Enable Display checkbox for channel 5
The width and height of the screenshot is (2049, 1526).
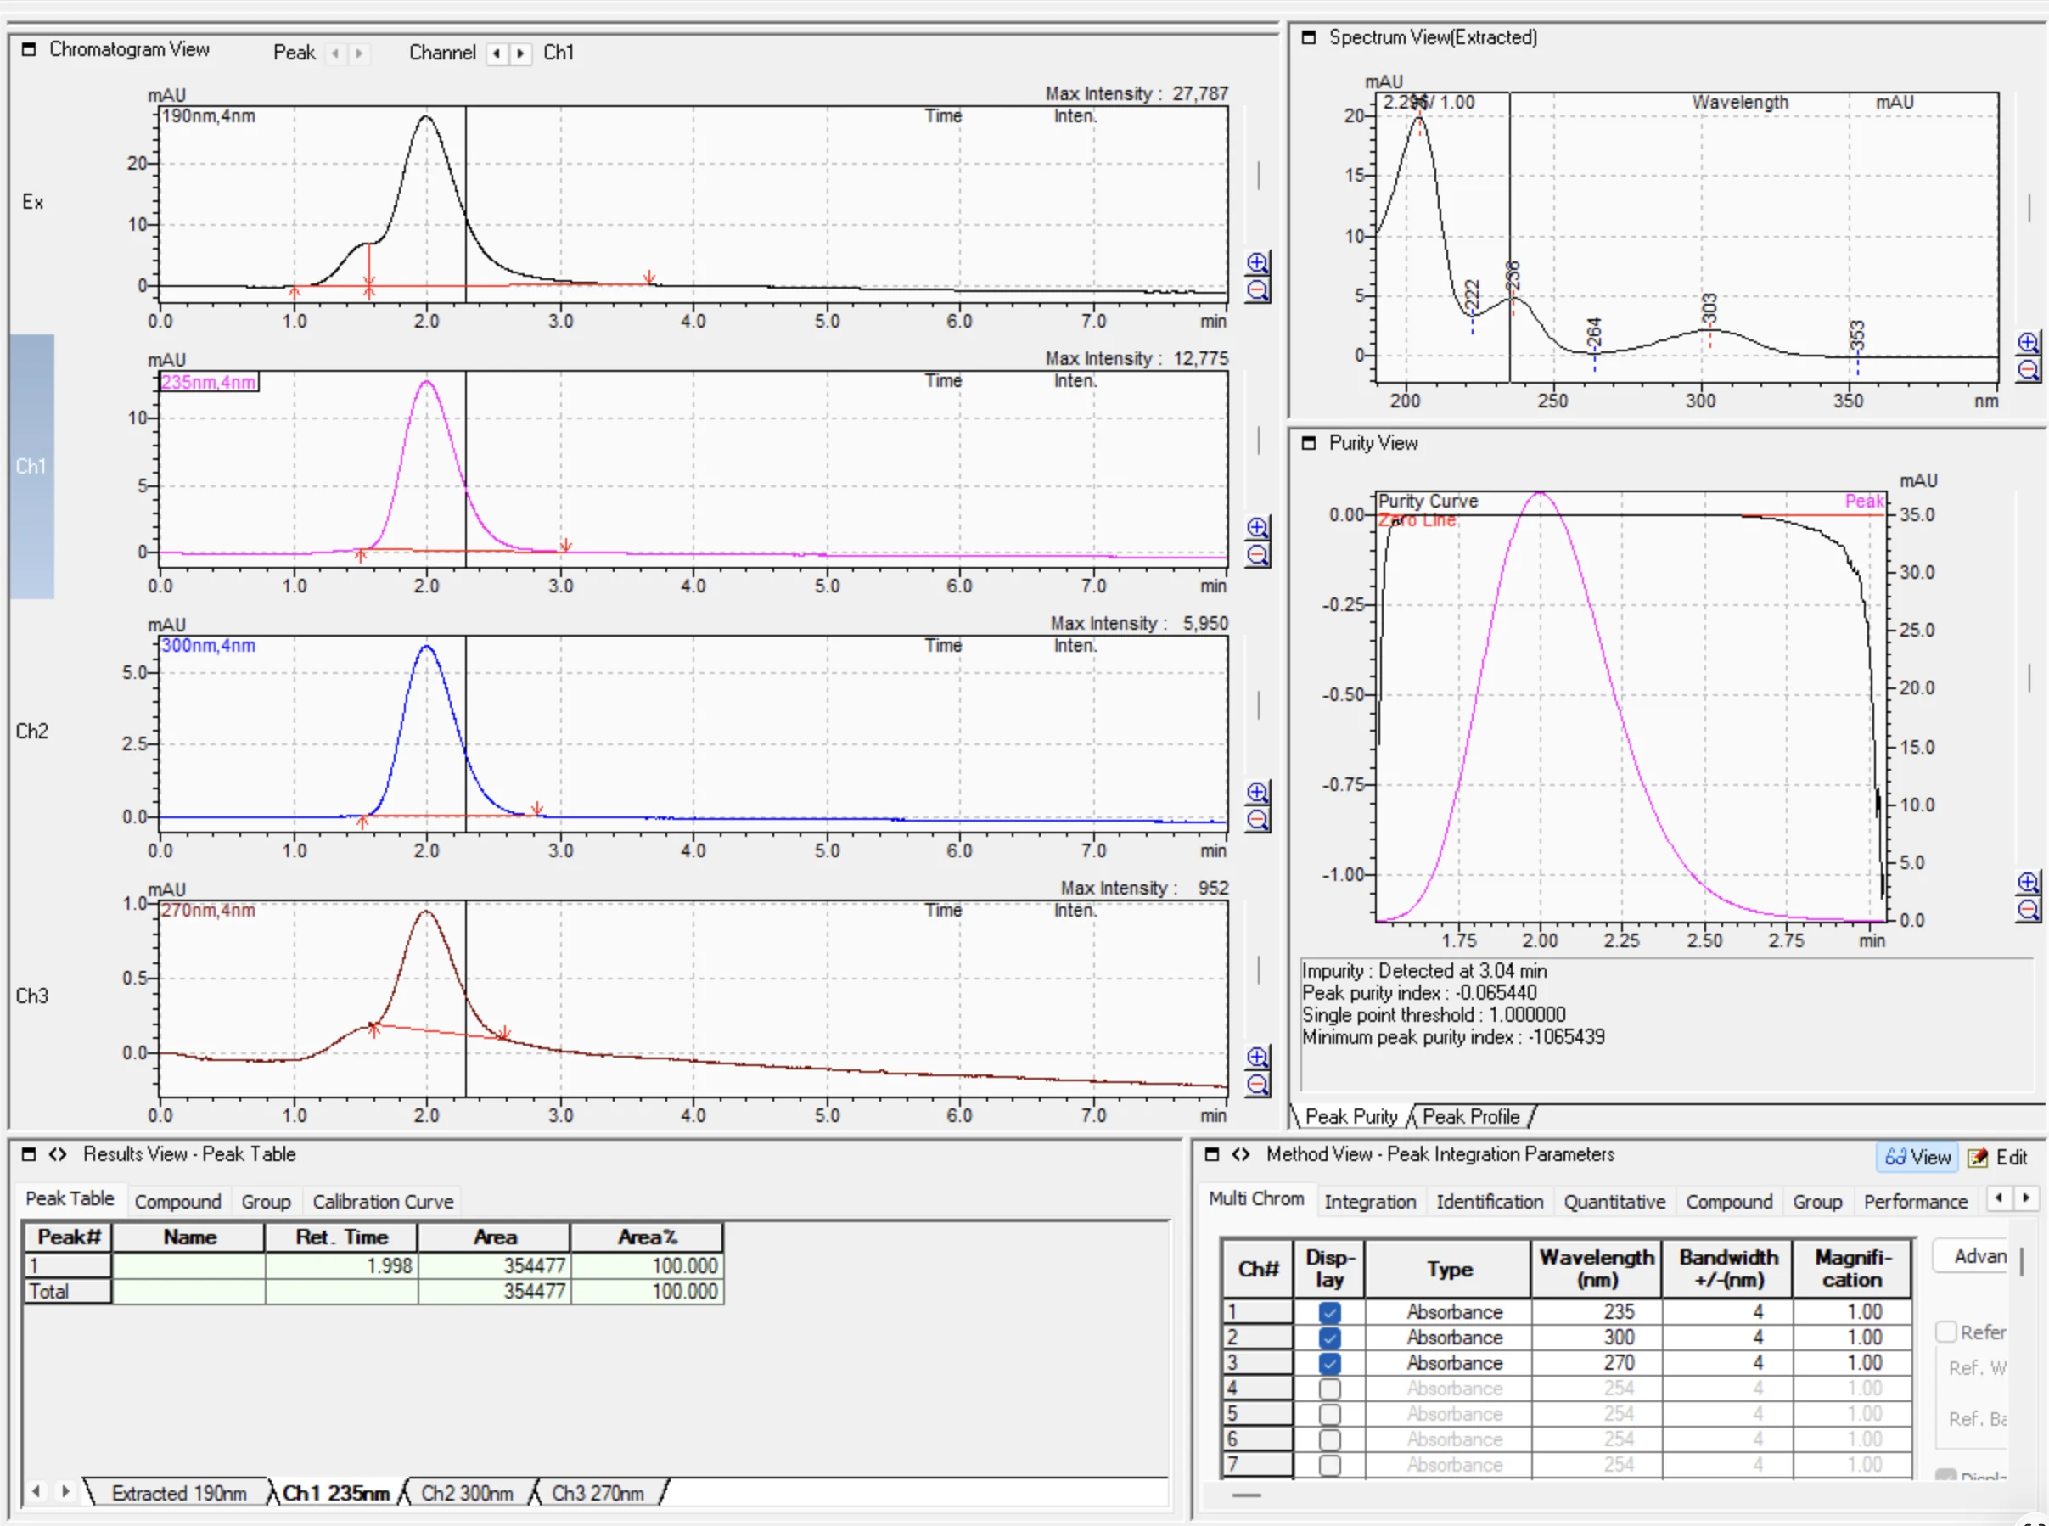point(1329,1413)
